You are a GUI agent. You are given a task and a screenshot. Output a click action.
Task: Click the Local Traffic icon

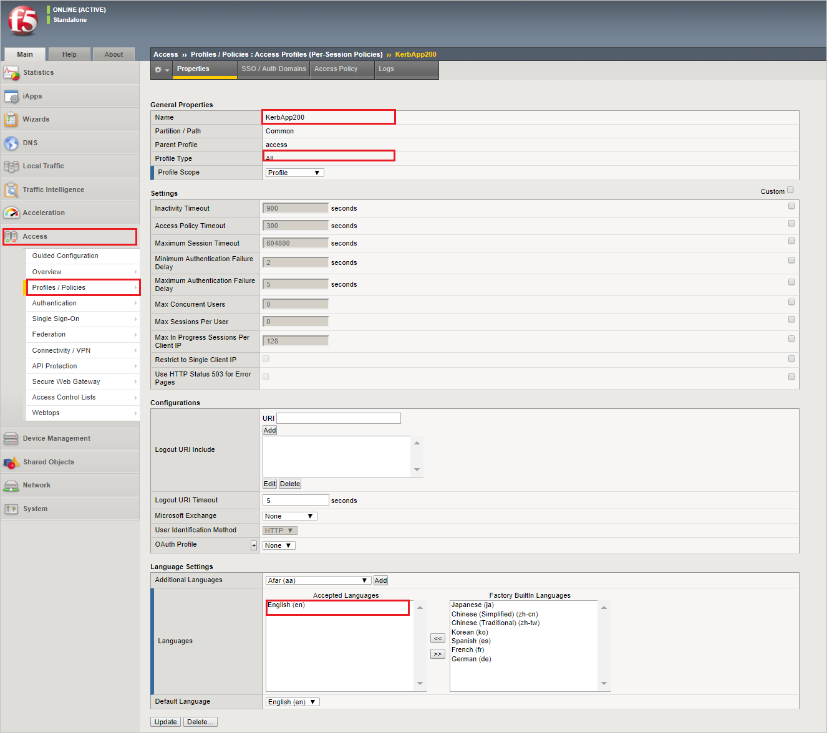pos(11,166)
